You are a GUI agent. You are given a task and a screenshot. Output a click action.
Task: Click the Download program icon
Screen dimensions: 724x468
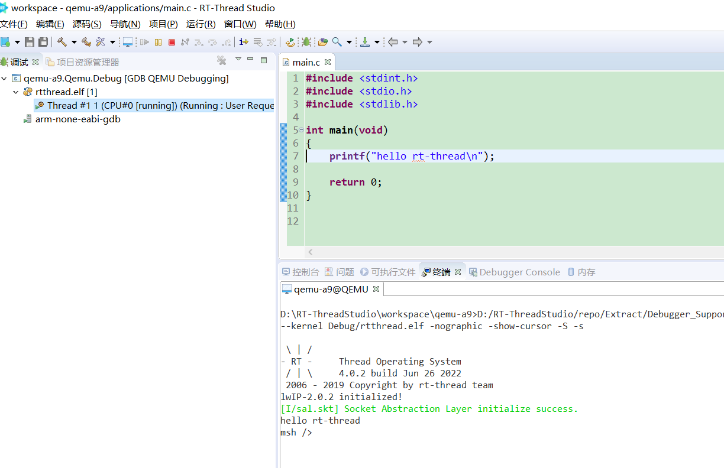click(365, 42)
